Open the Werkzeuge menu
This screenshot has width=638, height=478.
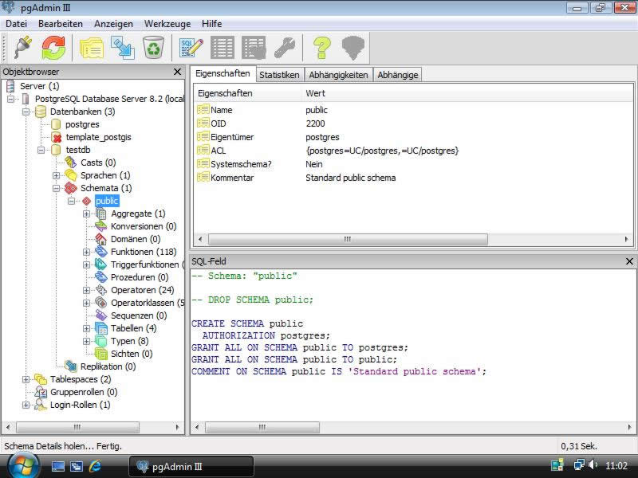click(167, 24)
